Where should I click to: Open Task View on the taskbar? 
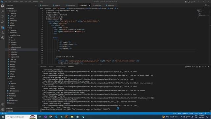(x=40, y=117)
